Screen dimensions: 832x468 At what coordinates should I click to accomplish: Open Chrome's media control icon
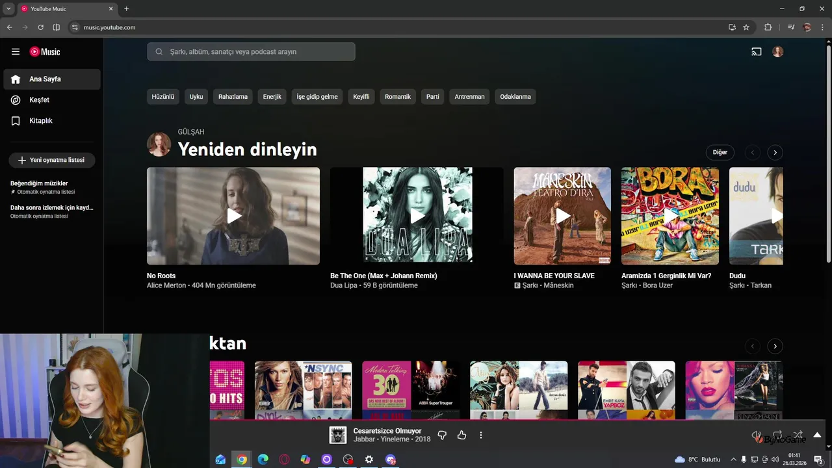(x=791, y=27)
